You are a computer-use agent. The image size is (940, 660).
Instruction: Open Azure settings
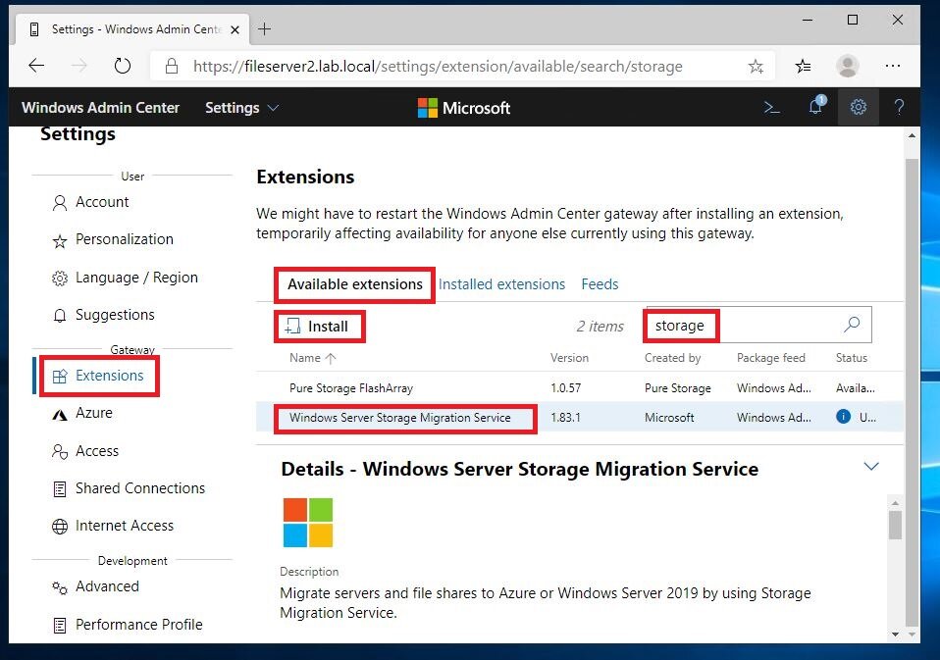[x=93, y=413]
